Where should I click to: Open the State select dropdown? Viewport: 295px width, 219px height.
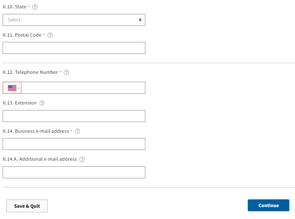pos(74,20)
